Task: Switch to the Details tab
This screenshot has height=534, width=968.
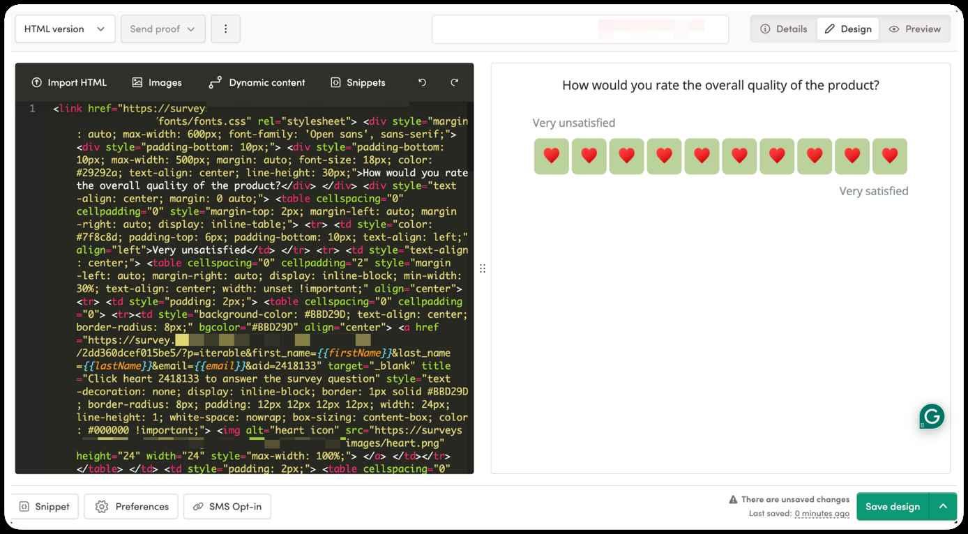Action: (x=784, y=29)
